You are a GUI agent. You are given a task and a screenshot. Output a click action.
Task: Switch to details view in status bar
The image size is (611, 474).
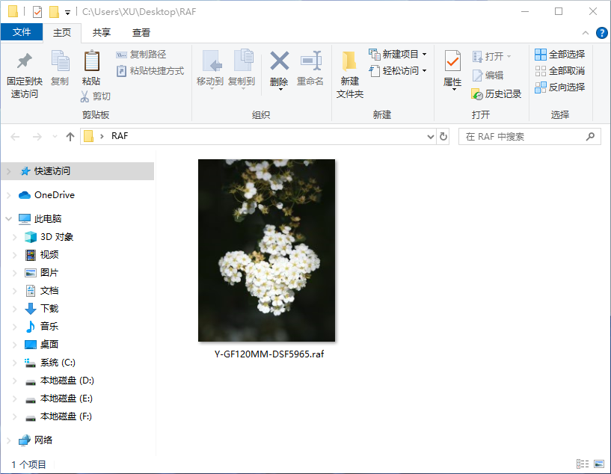click(583, 464)
